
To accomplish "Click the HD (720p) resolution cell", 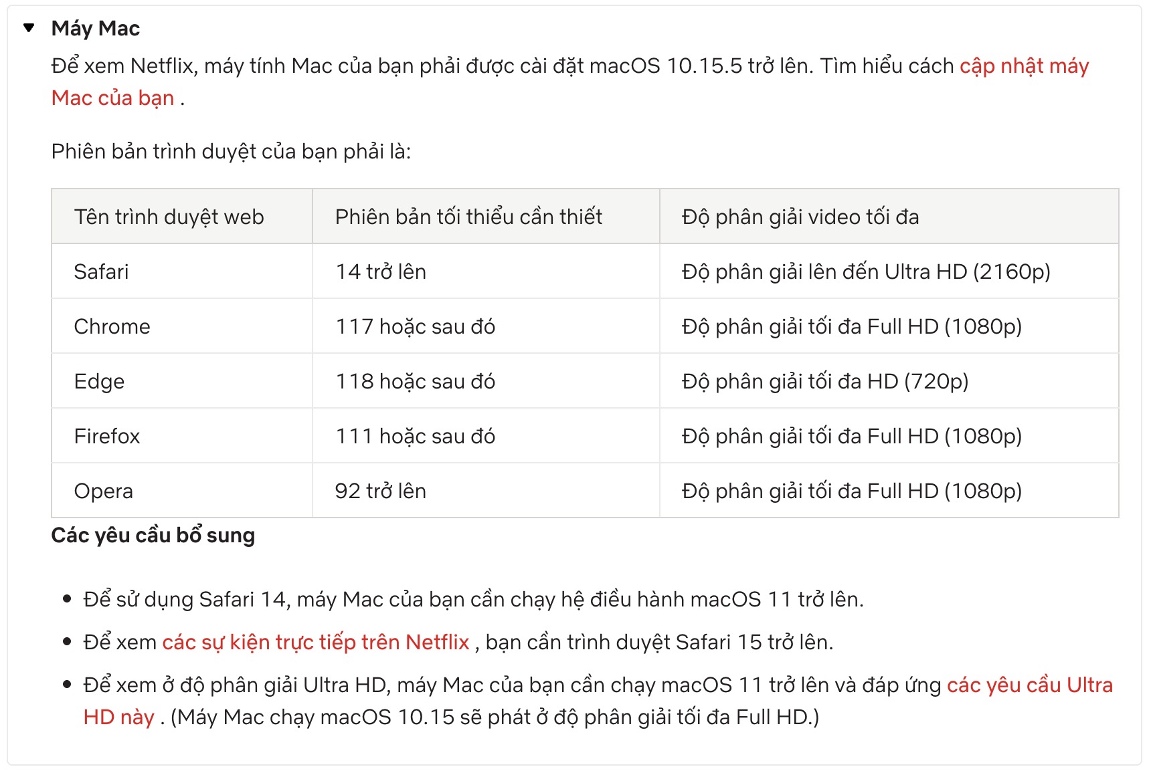I will coord(889,381).
